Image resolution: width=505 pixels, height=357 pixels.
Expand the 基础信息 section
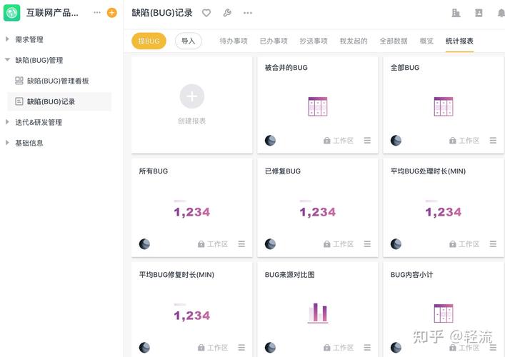pos(7,143)
